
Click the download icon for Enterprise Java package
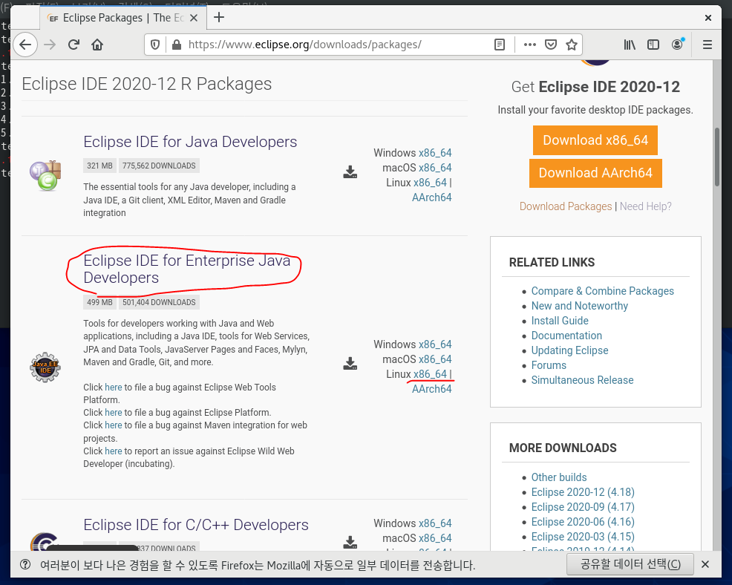click(350, 364)
